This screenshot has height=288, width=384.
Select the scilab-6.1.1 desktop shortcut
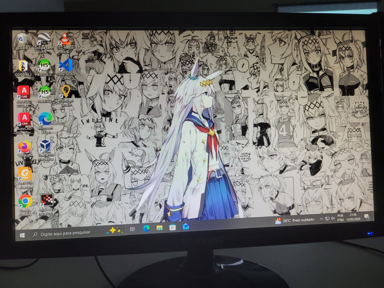[x=47, y=204]
